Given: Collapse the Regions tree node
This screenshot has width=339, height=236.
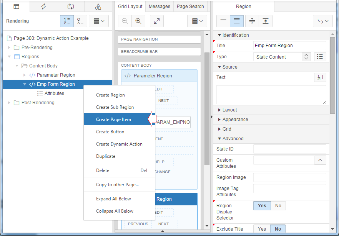Looking at the screenshot, I should (9, 57).
